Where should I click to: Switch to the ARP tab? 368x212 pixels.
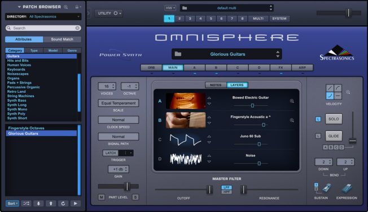[303, 67]
